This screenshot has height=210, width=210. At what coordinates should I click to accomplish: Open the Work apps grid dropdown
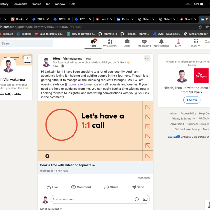click(196, 43)
